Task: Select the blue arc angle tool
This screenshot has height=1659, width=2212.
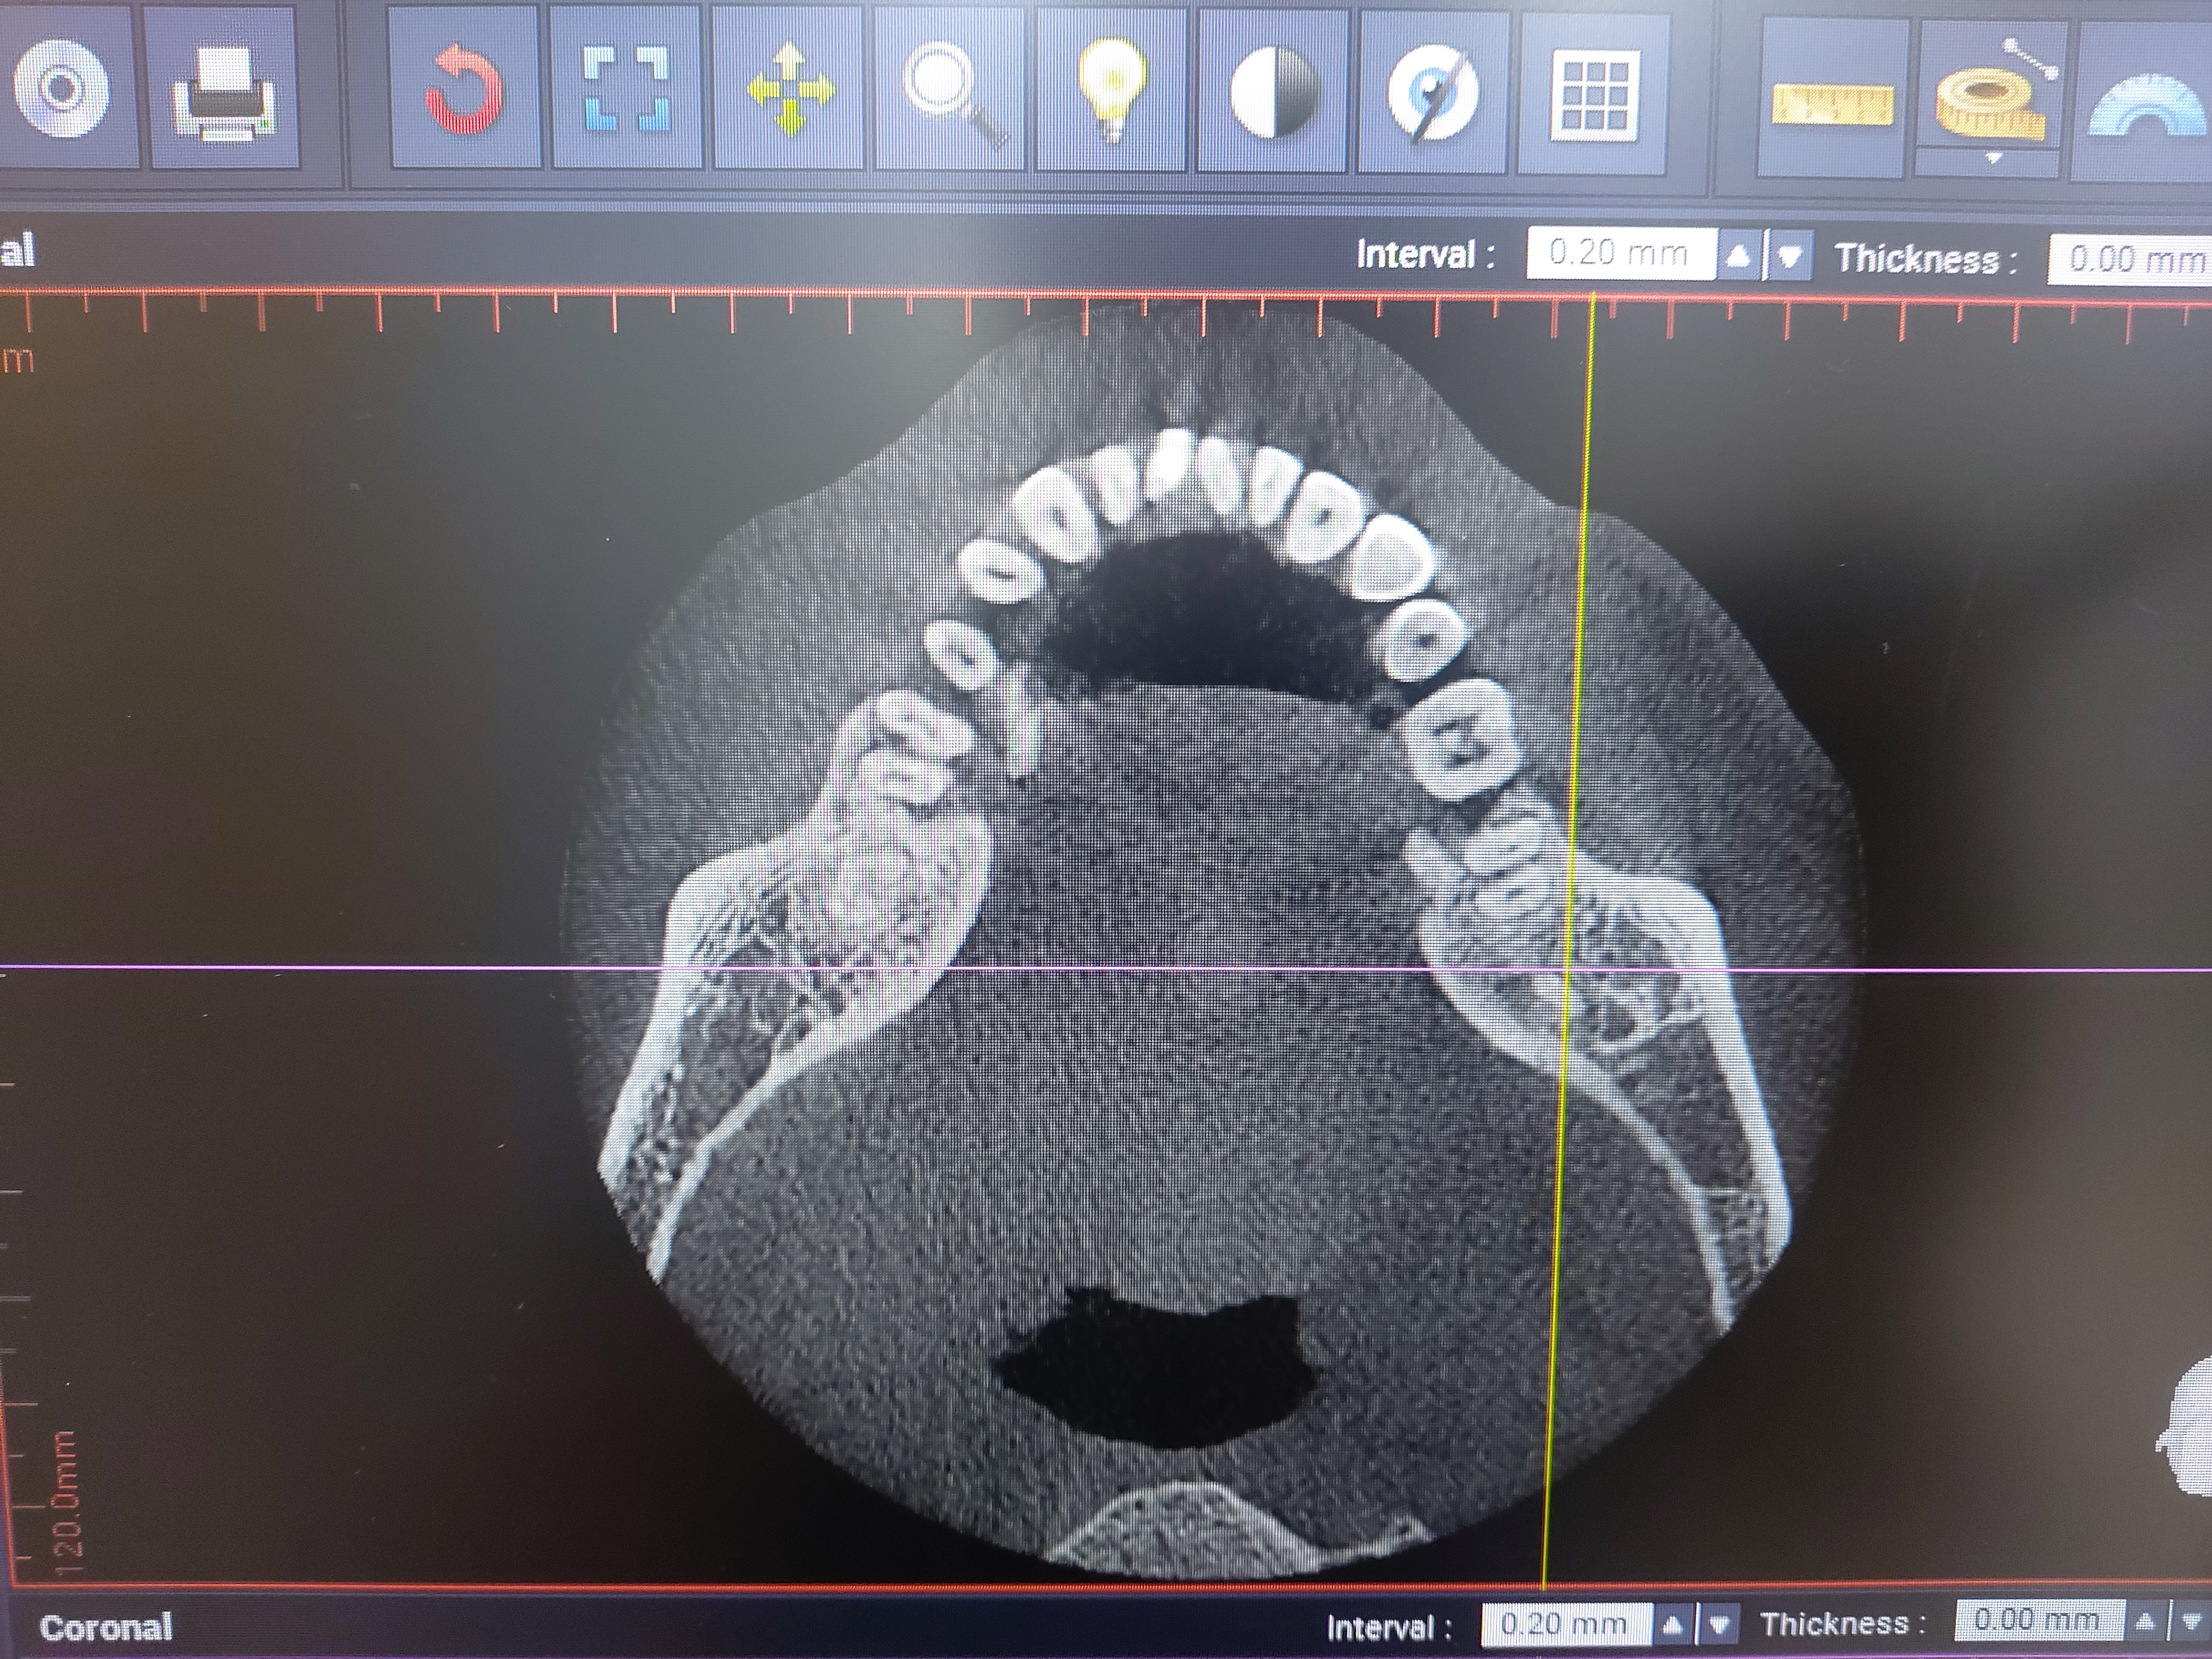Action: 2146,104
